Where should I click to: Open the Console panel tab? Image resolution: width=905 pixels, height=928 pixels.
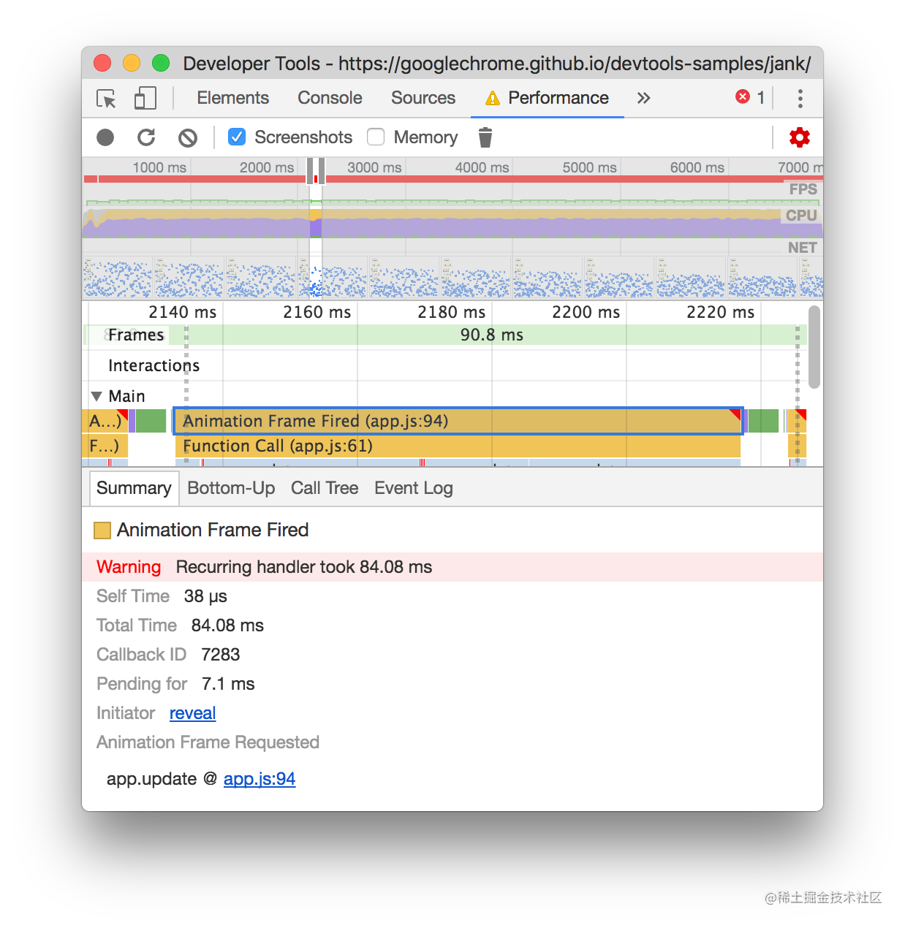tap(330, 98)
